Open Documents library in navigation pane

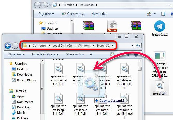click(22, 102)
